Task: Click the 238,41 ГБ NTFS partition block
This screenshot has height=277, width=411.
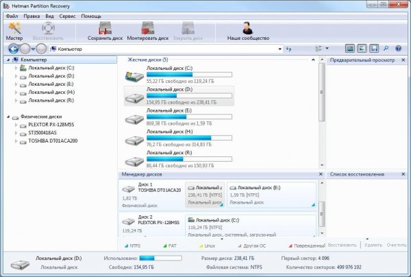Action: click(205, 195)
